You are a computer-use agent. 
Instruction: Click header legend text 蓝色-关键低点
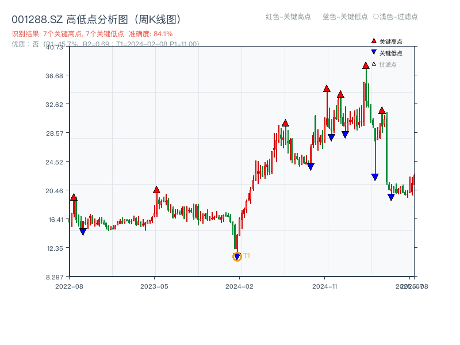click(345, 17)
